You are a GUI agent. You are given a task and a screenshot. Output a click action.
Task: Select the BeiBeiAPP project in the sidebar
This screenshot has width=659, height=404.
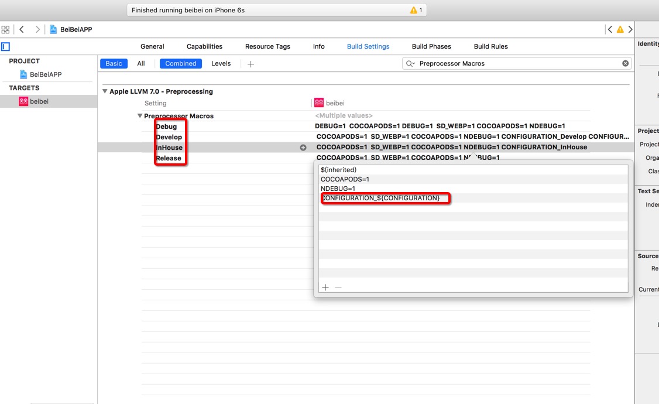[x=46, y=74]
